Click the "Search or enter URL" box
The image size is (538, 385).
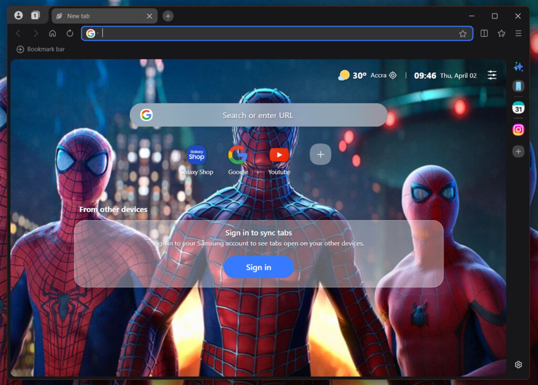coord(258,115)
